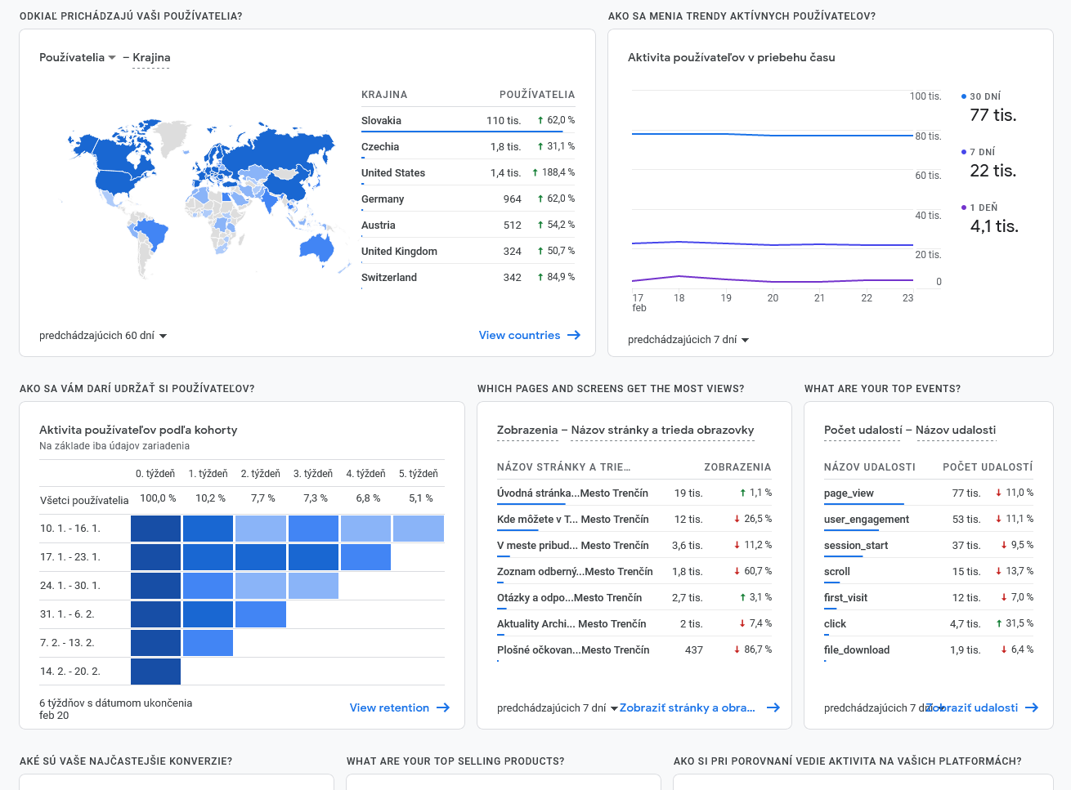Expand the predchádzajúcich 60 dní date range
Image resolution: width=1071 pixels, height=790 pixels.
[103, 336]
